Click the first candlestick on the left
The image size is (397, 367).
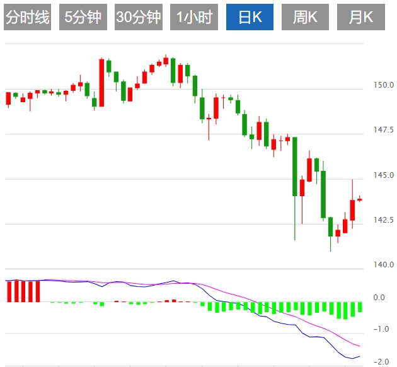(8, 98)
